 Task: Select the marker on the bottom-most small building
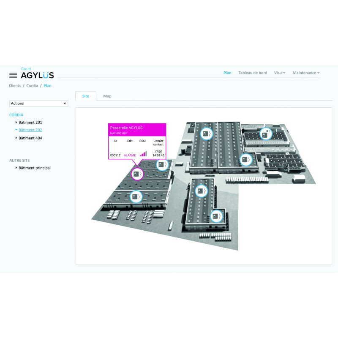[x=217, y=216]
